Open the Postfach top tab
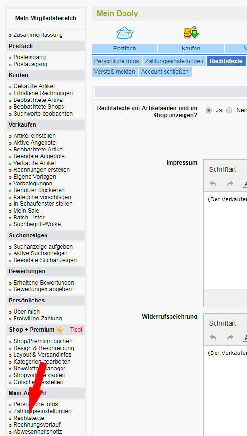 pyautogui.click(x=124, y=49)
